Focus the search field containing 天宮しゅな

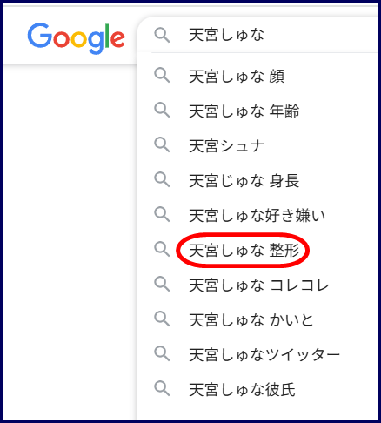pyautogui.click(x=258, y=35)
